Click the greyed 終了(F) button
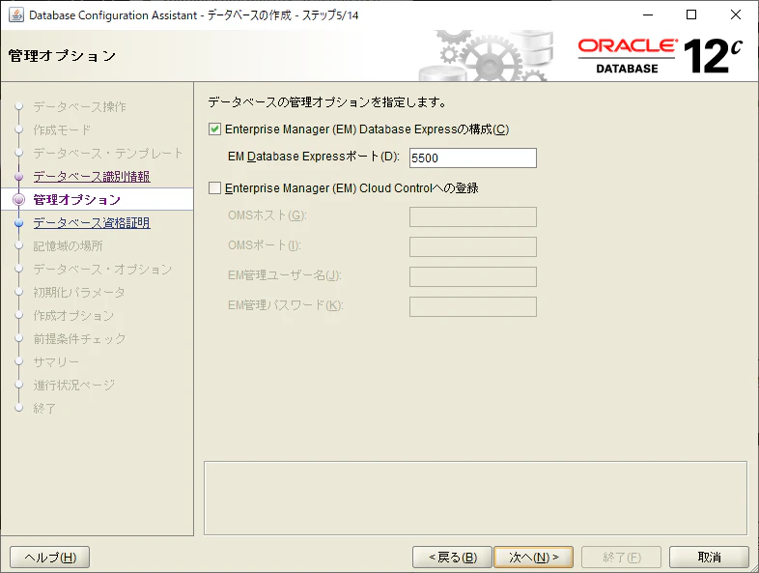The height and width of the screenshot is (573, 759). click(x=622, y=557)
